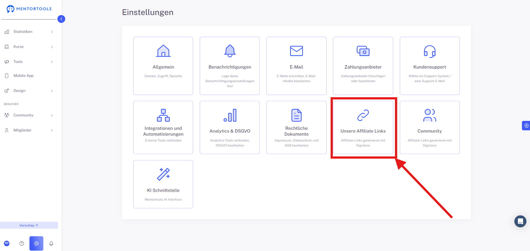This screenshot has height=251, width=530.
Task: Click the Community people icon in sidebar
Action: tap(7, 115)
